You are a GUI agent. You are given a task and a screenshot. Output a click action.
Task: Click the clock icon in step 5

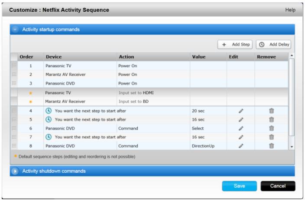[49, 119]
